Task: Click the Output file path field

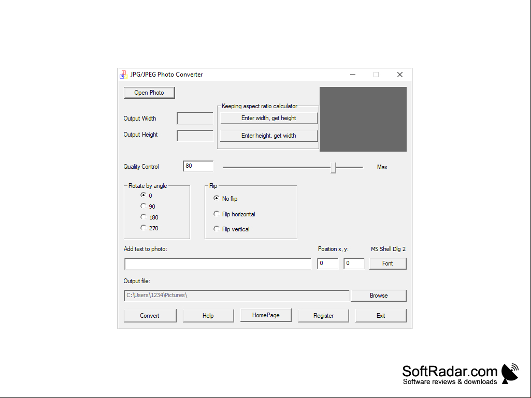Action: click(237, 296)
